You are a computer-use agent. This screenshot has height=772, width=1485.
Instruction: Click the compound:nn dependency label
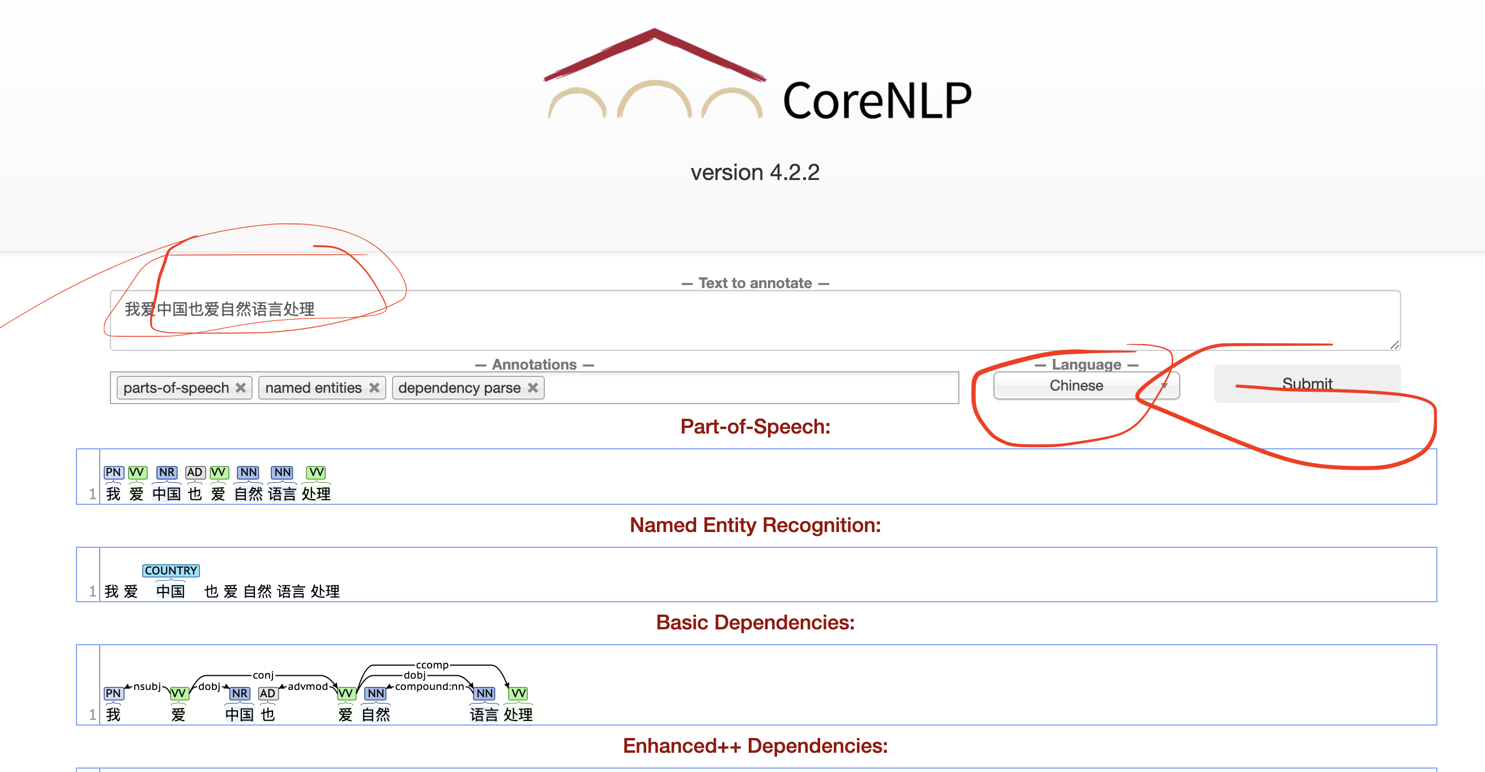[x=429, y=686]
